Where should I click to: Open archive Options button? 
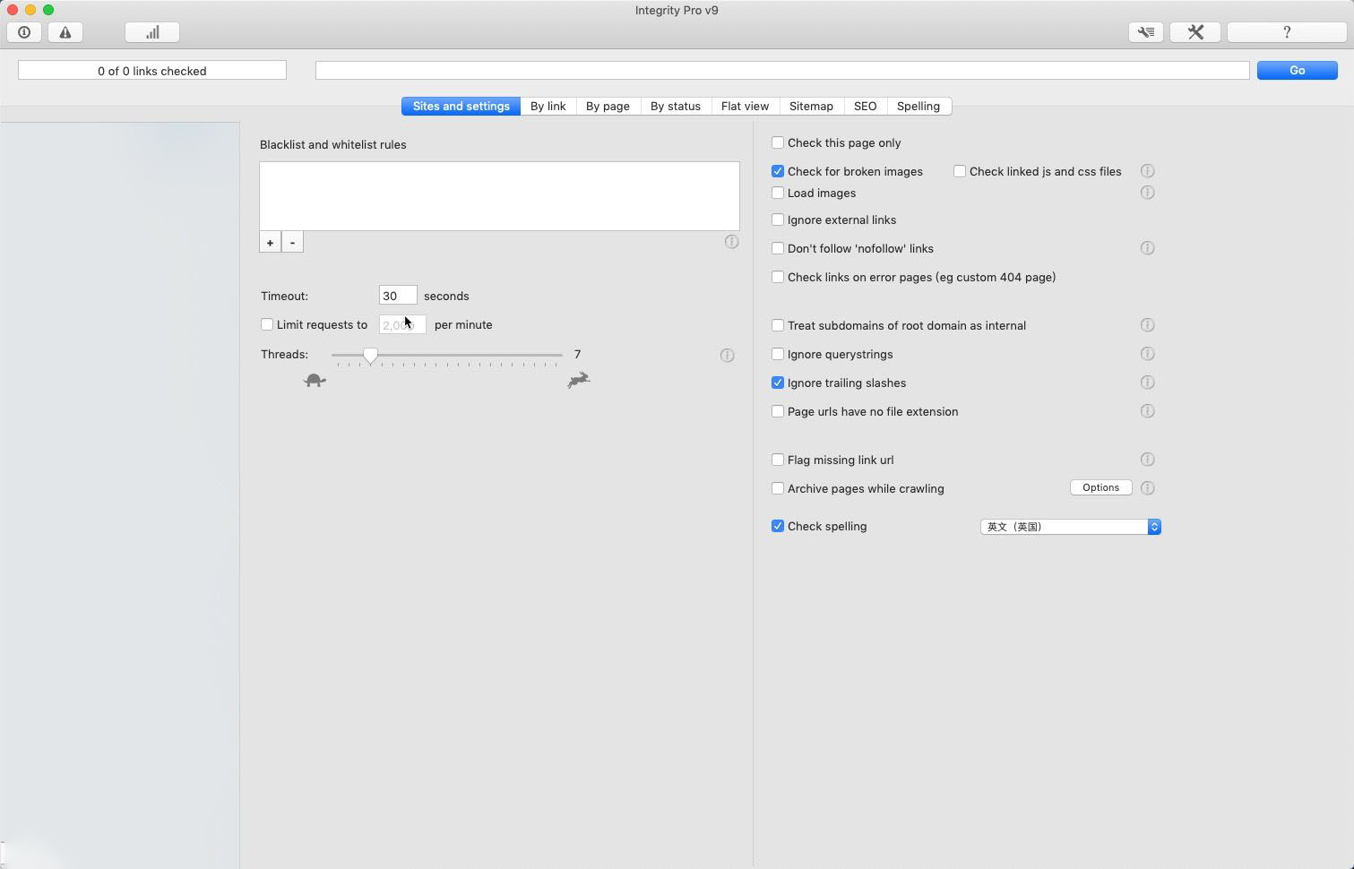coord(1100,487)
